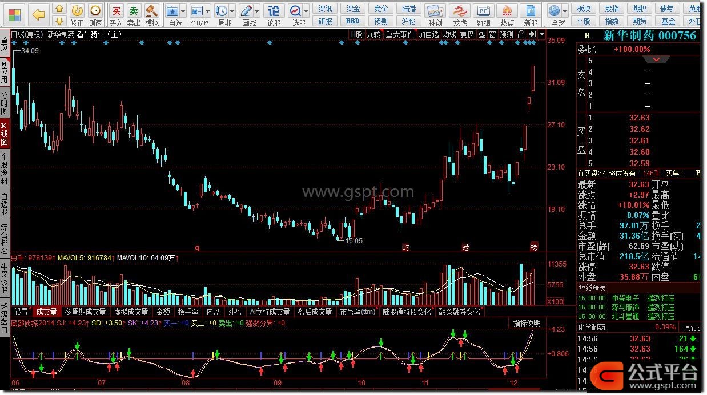Toggle the 预测 button on chart header
The image size is (707, 395).
pyautogui.click(x=506, y=34)
